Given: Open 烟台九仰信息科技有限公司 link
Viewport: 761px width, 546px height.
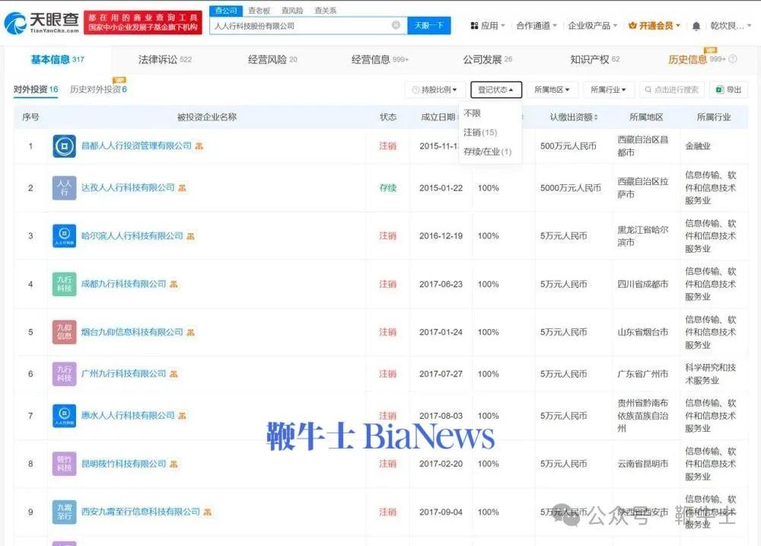Looking at the screenshot, I should tap(132, 332).
